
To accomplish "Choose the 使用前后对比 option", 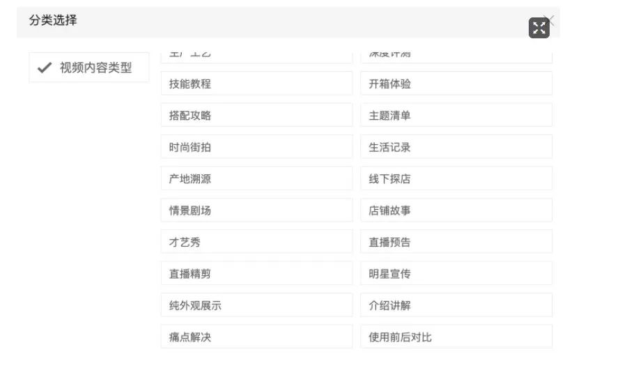I will tap(456, 337).
